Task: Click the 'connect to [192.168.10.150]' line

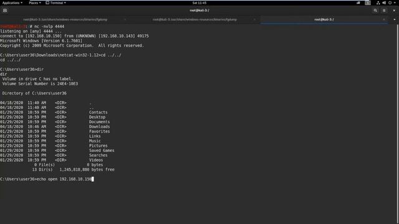Action: coord(74,36)
